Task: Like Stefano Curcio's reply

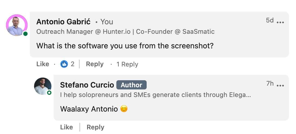Action: pos(67,127)
